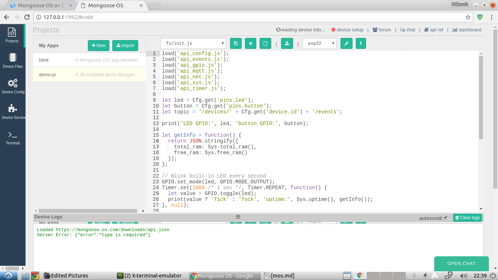Screen dimensions: 498x280
Task: Open Device Config gears in sidebar
Action: pyautogui.click(x=13, y=86)
